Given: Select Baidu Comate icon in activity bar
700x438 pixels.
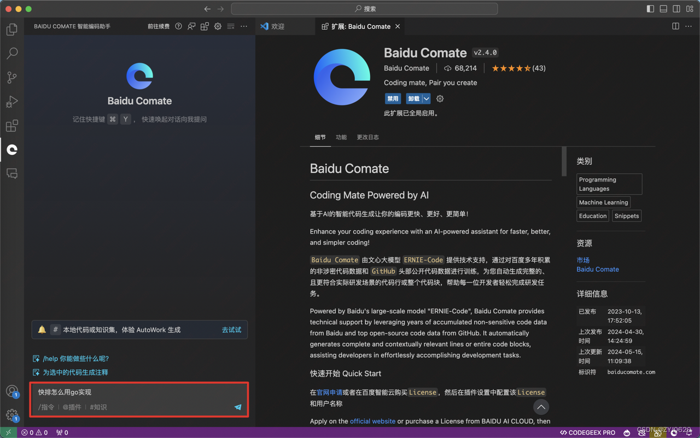Looking at the screenshot, I should coord(12,150).
